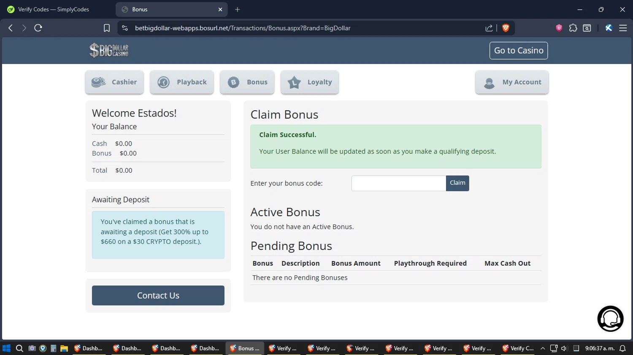
Task: Switch to Verify Codes SimplyCodes tab
Action: pos(54,9)
